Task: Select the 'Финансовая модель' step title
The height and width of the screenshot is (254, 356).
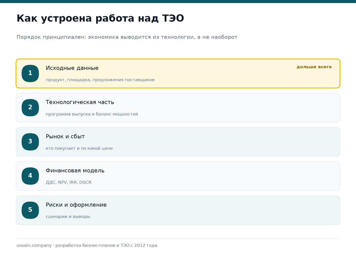Action: pos(75,171)
